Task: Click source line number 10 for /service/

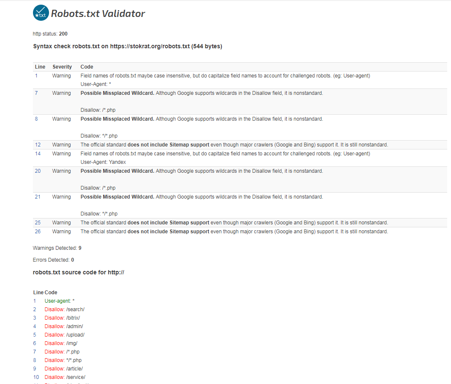Action: click(36, 377)
